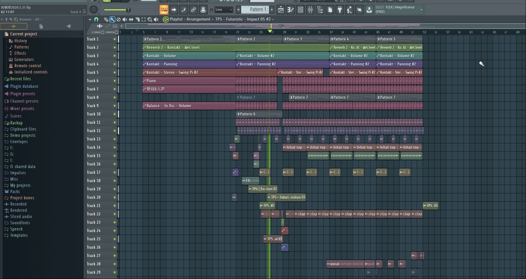Select the vocal clip on Track 28
This screenshot has height=279, width=526.
click(x=345, y=264)
